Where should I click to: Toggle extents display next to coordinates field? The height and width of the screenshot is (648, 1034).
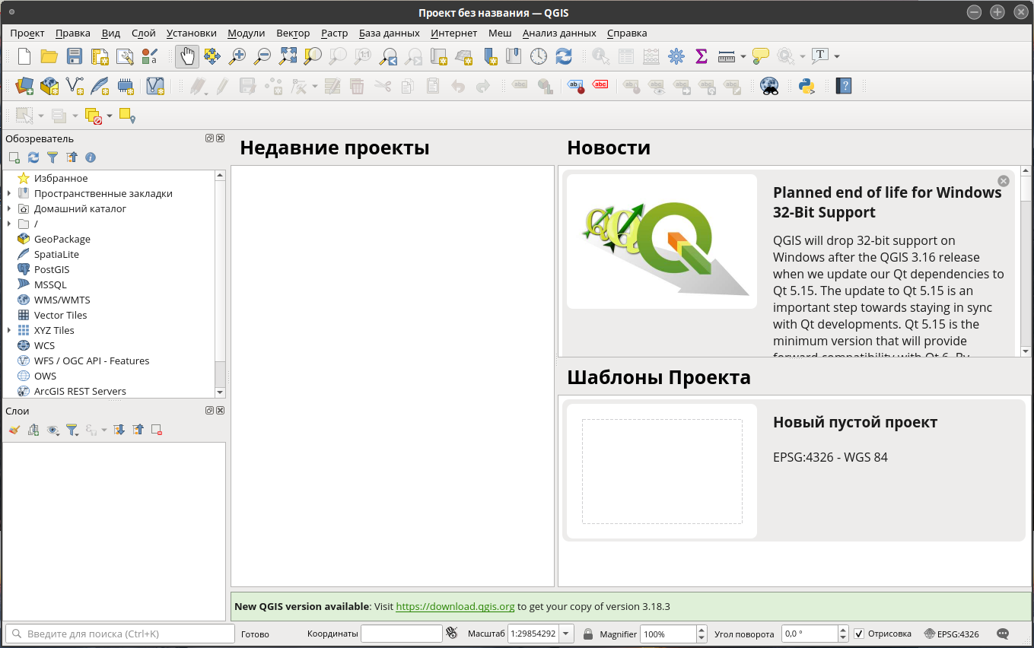point(452,633)
